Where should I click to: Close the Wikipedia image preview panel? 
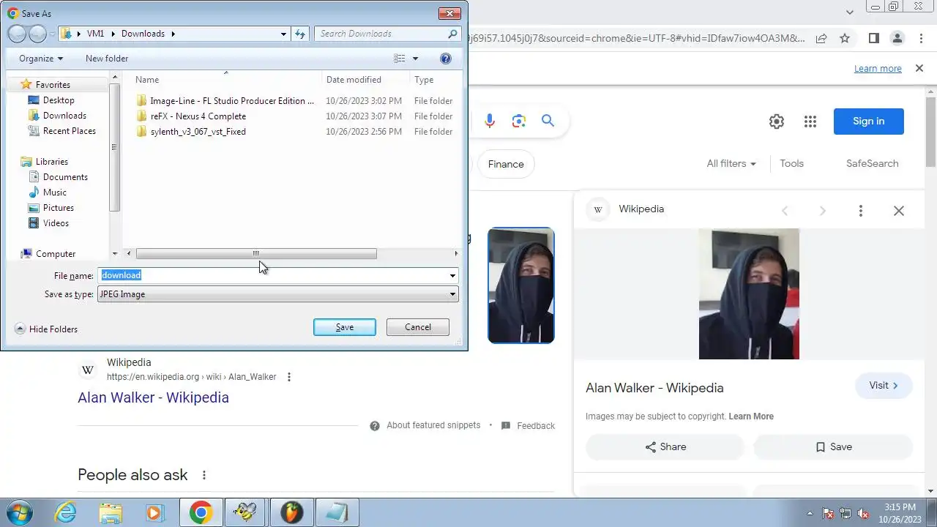click(x=899, y=211)
